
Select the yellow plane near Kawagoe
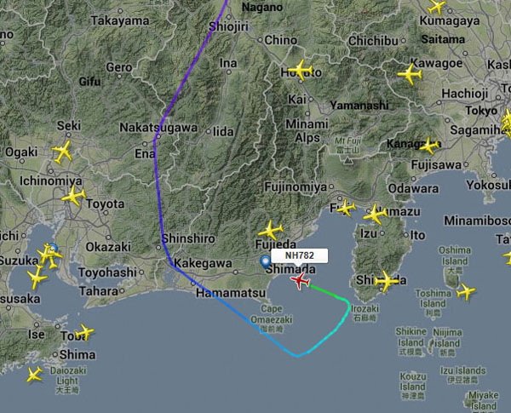coord(410,74)
